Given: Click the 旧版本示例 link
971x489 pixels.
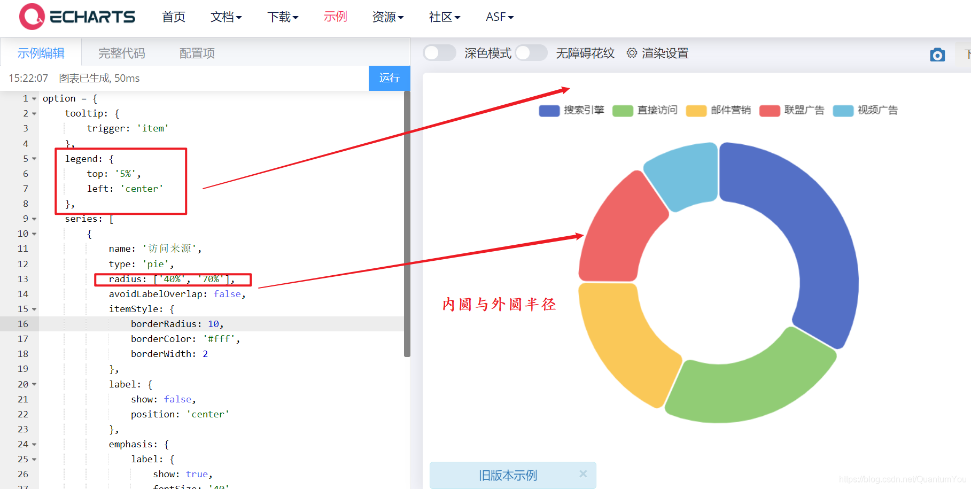Looking at the screenshot, I should coord(508,475).
